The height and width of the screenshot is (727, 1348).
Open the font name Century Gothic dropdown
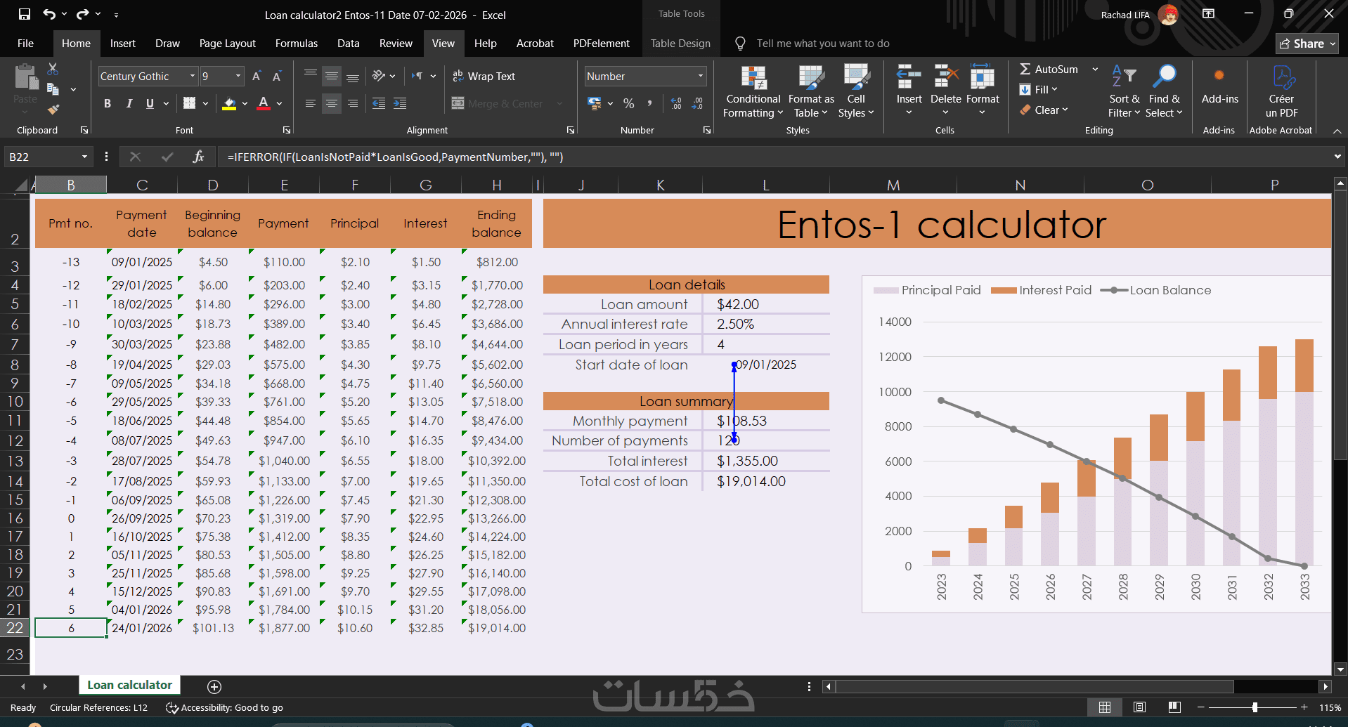pyautogui.click(x=193, y=76)
